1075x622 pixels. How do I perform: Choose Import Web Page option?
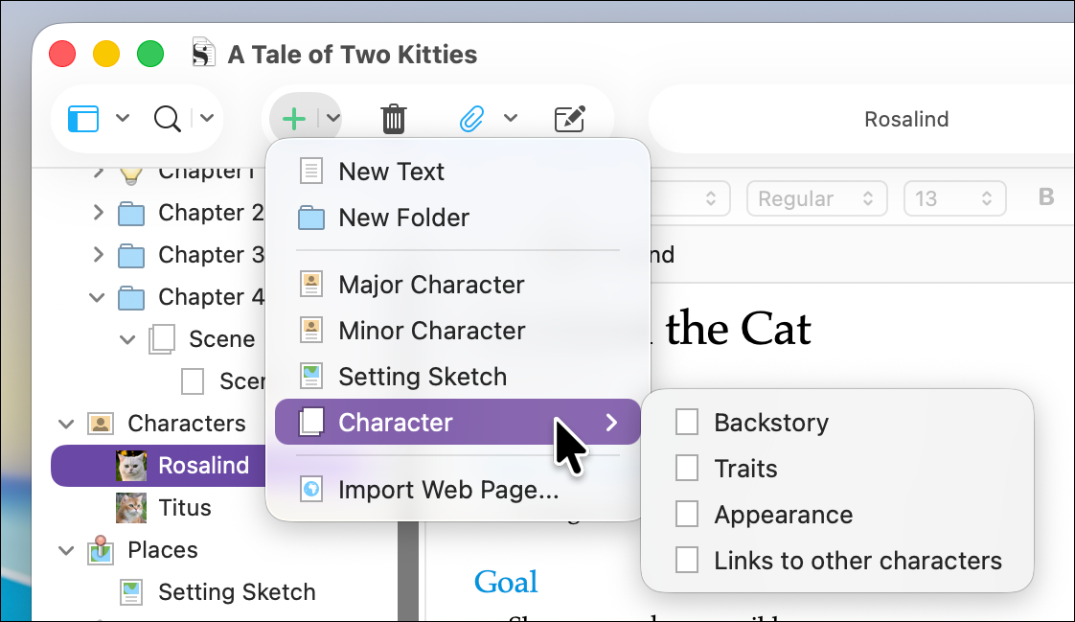(447, 492)
